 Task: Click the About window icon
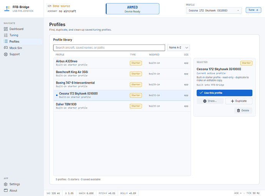pos(6,190)
